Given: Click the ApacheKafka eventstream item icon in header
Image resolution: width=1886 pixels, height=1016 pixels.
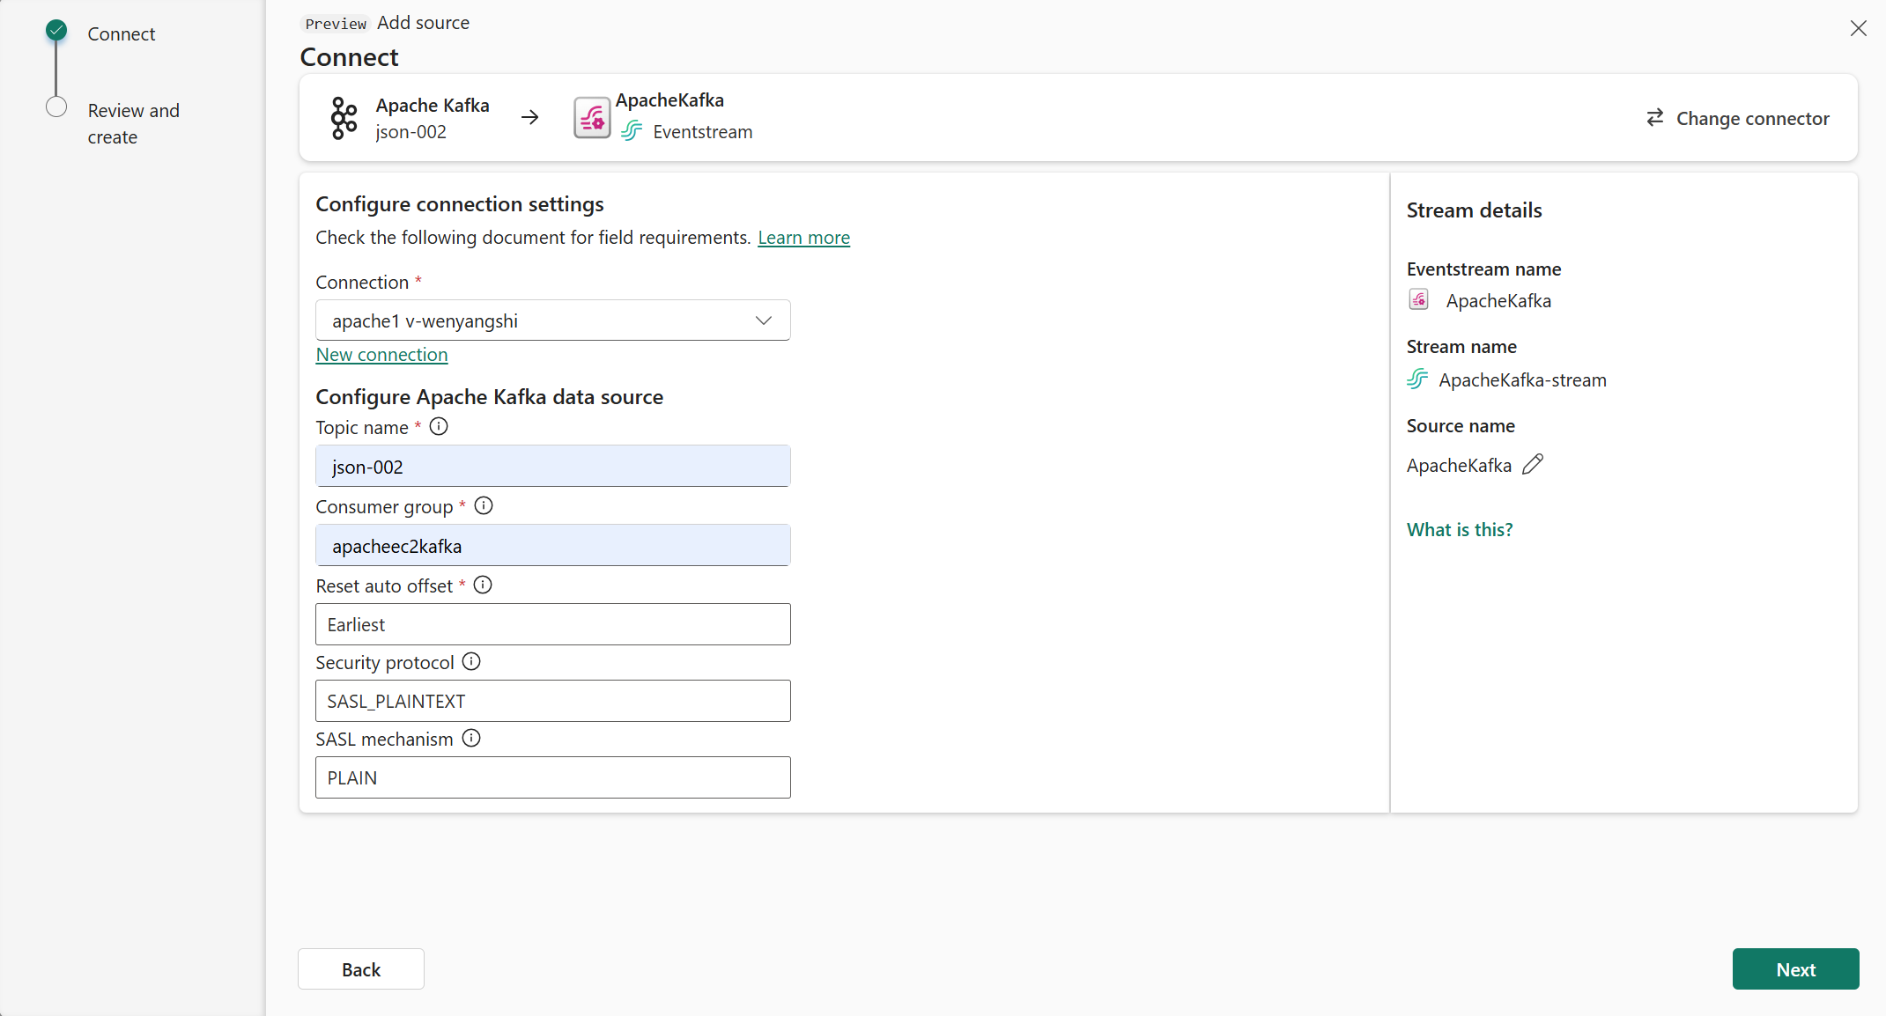Looking at the screenshot, I should pos(592,118).
